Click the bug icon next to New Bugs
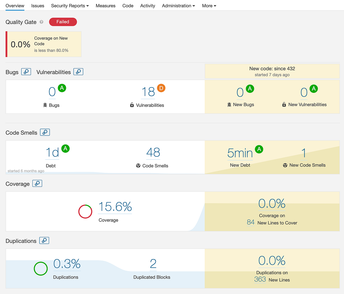 (x=229, y=105)
